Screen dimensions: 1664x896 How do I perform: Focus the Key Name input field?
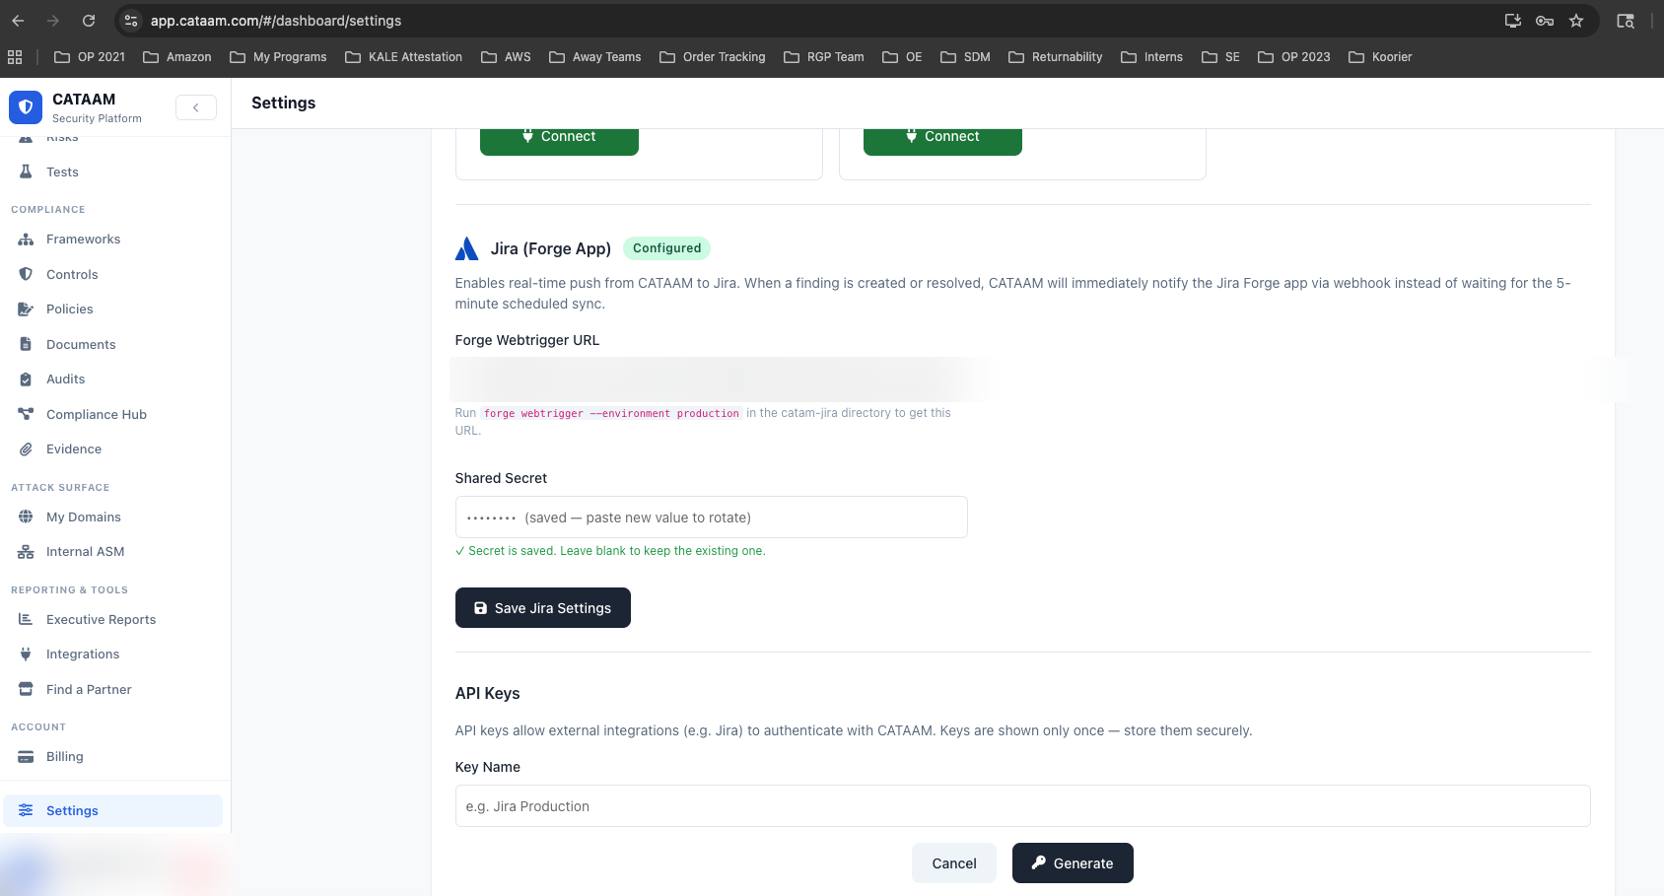[1023, 806]
